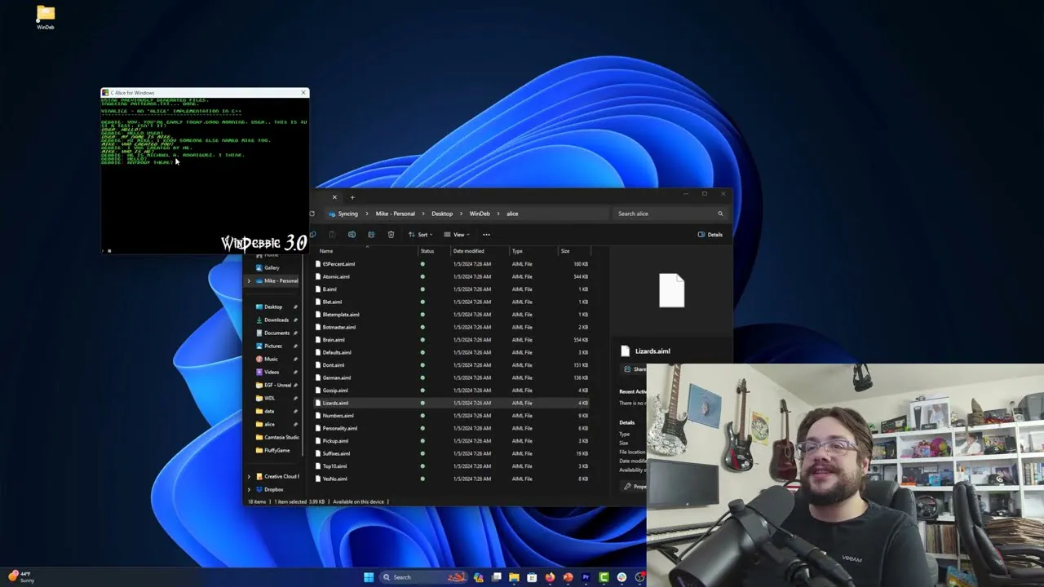1044x587 pixels.
Task: Open File Explorer icon in the taskbar
Action: [514, 577]
